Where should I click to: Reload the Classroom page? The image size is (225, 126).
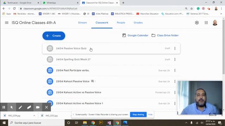(14, 8)
